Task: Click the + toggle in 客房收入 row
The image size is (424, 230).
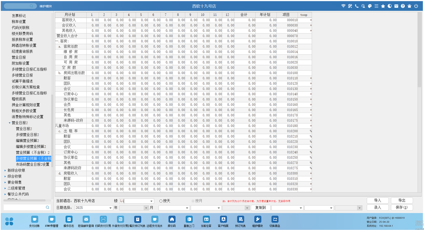Action: (x=311, y=20)
